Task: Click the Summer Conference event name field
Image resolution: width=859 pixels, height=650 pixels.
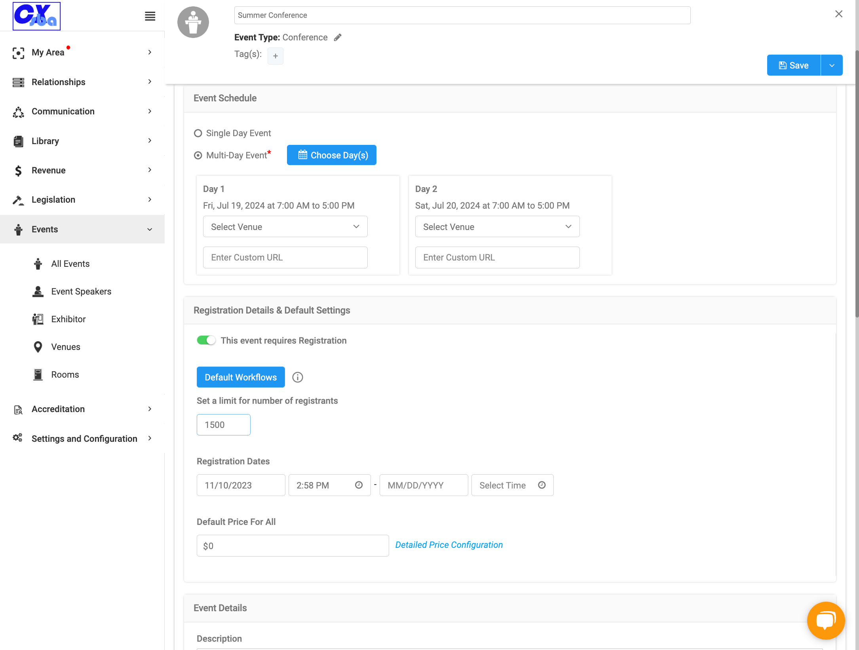Action: tap(462, 15)
